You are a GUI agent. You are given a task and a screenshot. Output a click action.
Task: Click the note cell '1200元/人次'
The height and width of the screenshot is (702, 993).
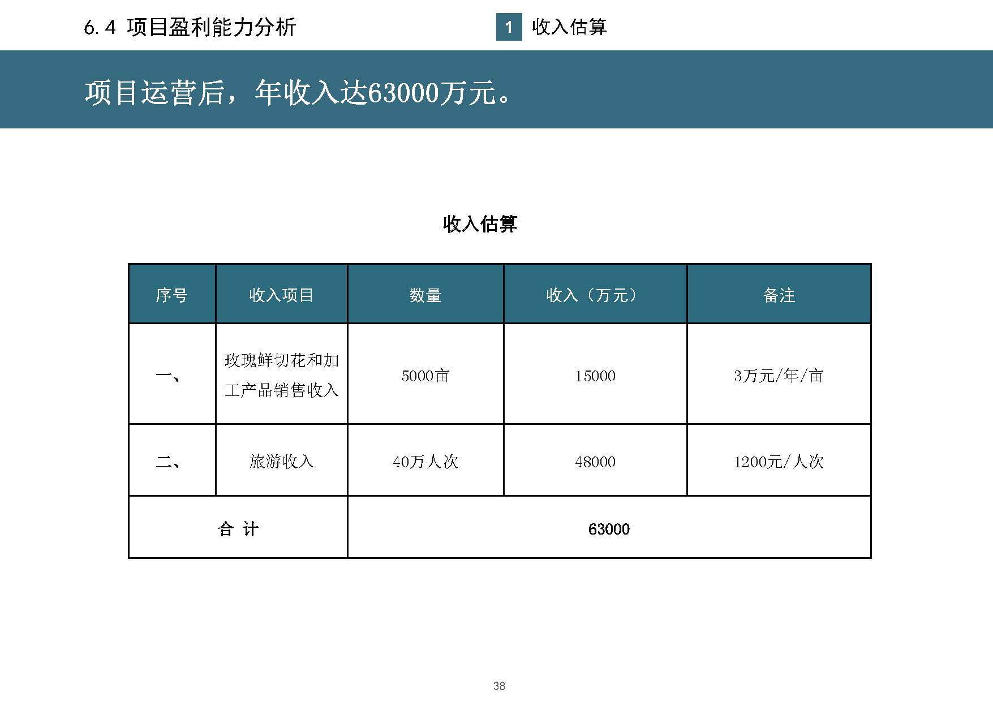click(779, 461)
